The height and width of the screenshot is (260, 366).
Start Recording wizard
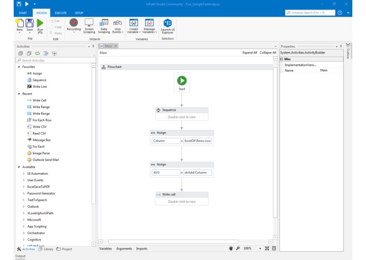coord(74,23)
